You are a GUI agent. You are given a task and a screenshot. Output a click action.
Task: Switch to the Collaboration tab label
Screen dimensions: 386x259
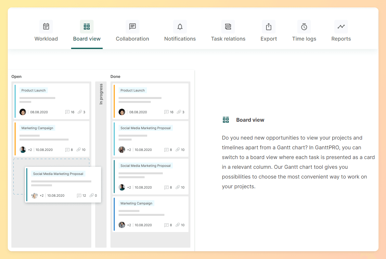tap(132, 39)
